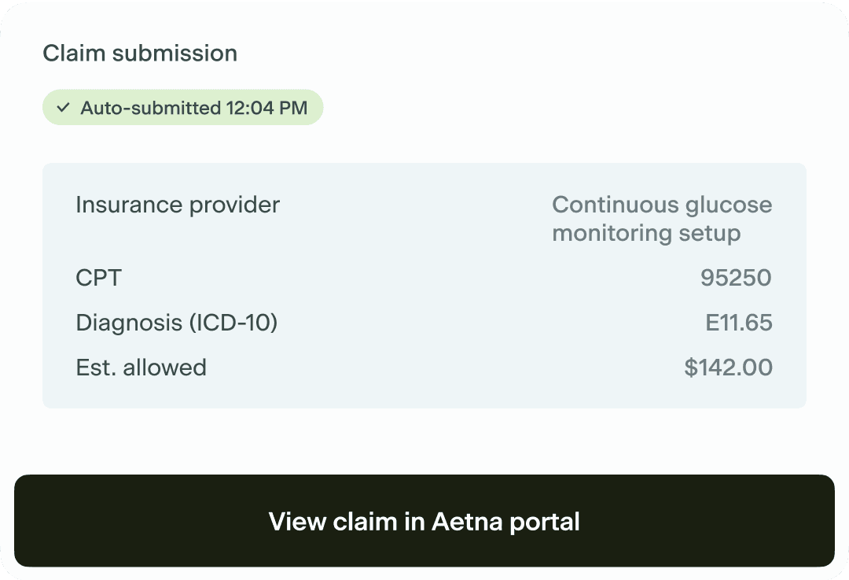Select the diagnosis code E11.65
Image resolution: width=849 pixels, height=580 pixels.
click(739, 323)
